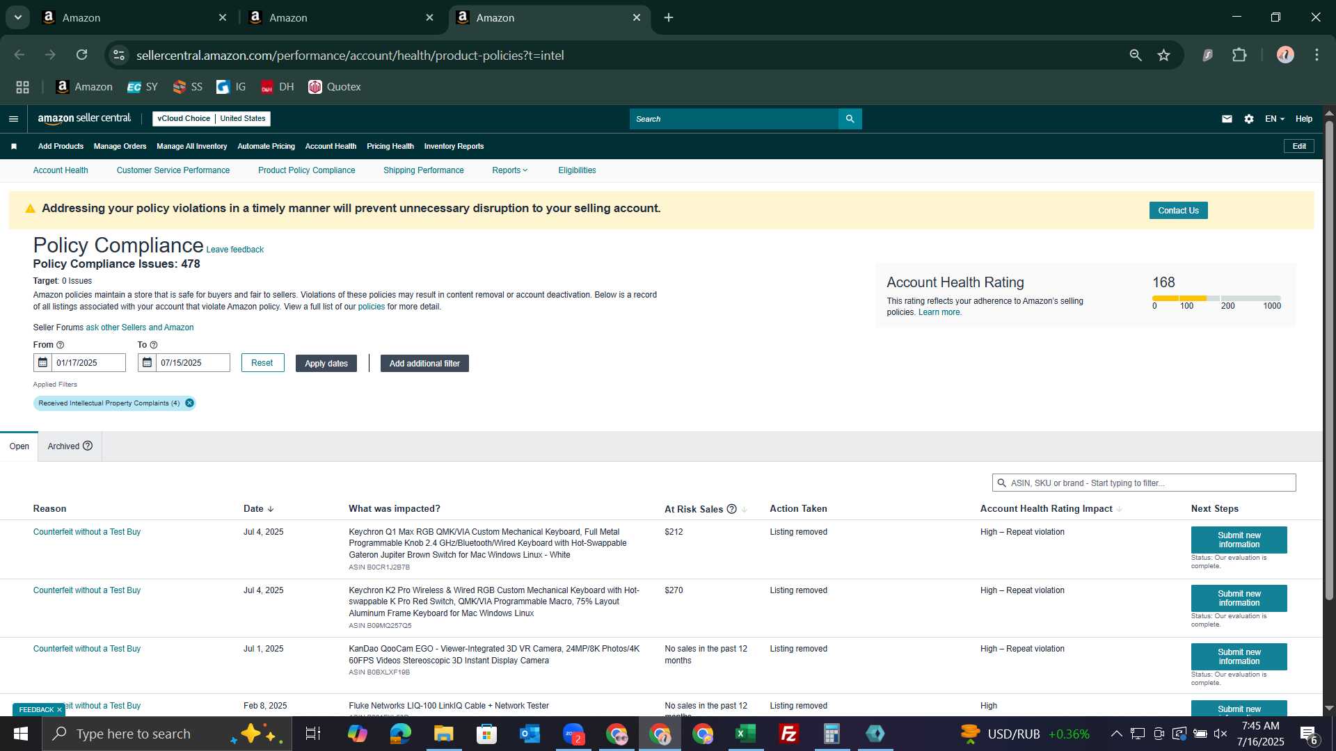Open the messages envelope icon
1336x751 pixels.
click(x=1227, y=119)
